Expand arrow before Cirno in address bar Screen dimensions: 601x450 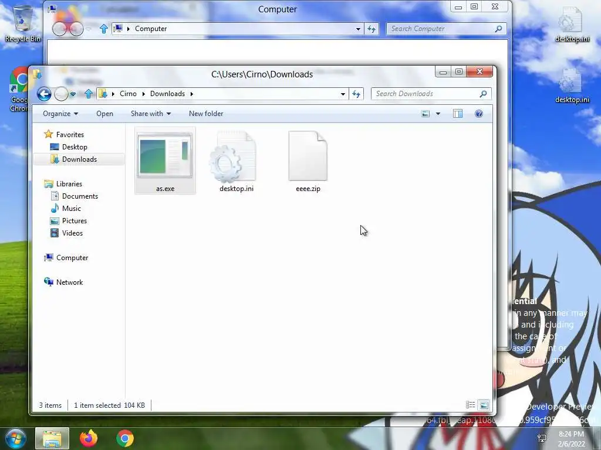[113, 94]
